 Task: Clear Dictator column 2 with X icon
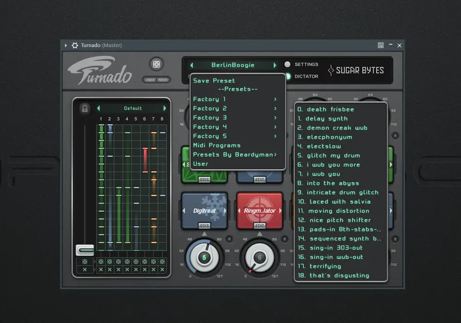110,269
